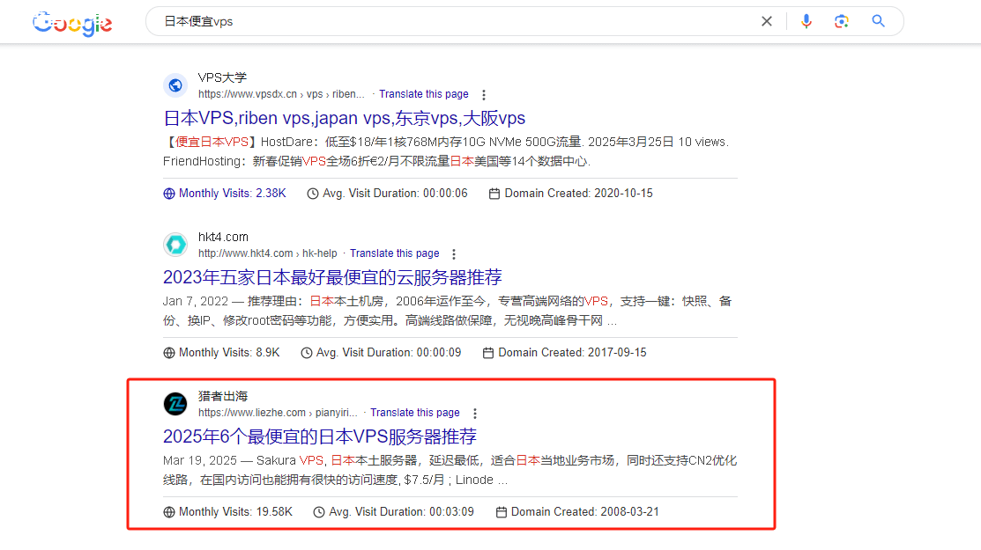
Task: Click Domain Created: 2020-10-15 text
Action: [x=579, y=194]
